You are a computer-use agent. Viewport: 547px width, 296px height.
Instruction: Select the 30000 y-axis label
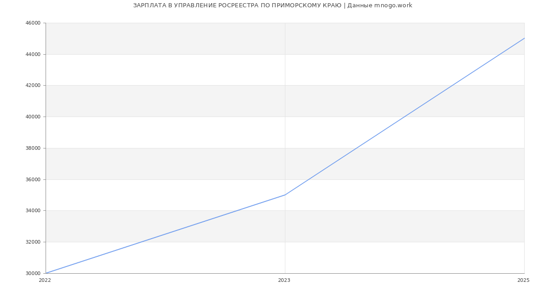pyautogui.click(x=33, y=273)
